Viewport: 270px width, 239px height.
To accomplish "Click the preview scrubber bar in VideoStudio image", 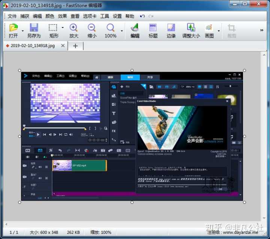I will click(x=55, y=128).
